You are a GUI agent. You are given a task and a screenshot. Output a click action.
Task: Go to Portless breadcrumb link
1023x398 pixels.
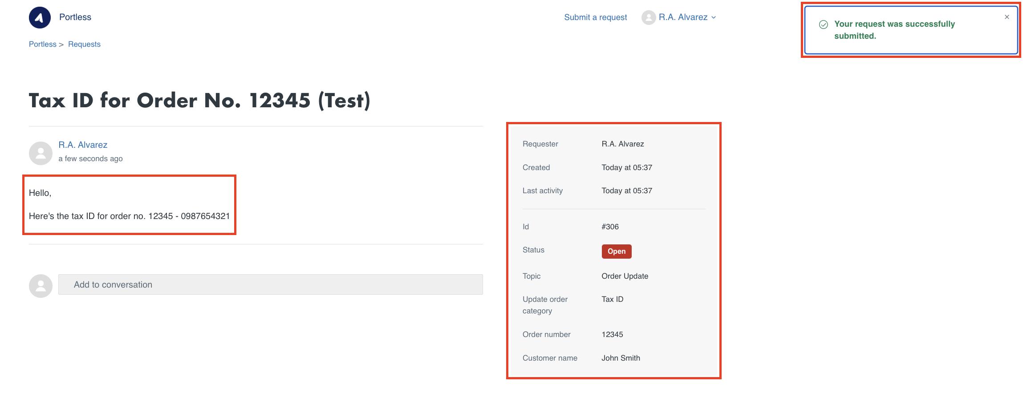point(43,44)
